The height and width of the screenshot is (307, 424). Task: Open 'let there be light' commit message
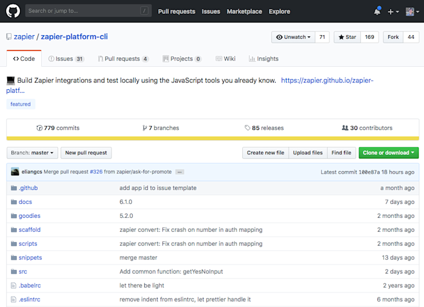pyautogui.click(x=142, y=285)
